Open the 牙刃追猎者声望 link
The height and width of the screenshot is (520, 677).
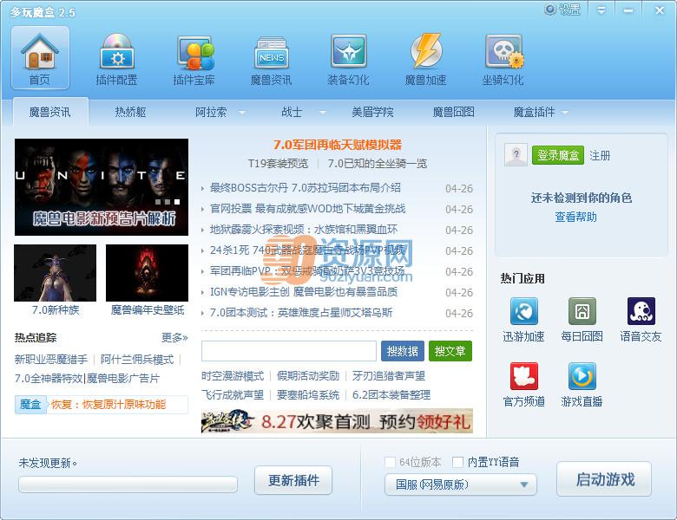point(389,376)
